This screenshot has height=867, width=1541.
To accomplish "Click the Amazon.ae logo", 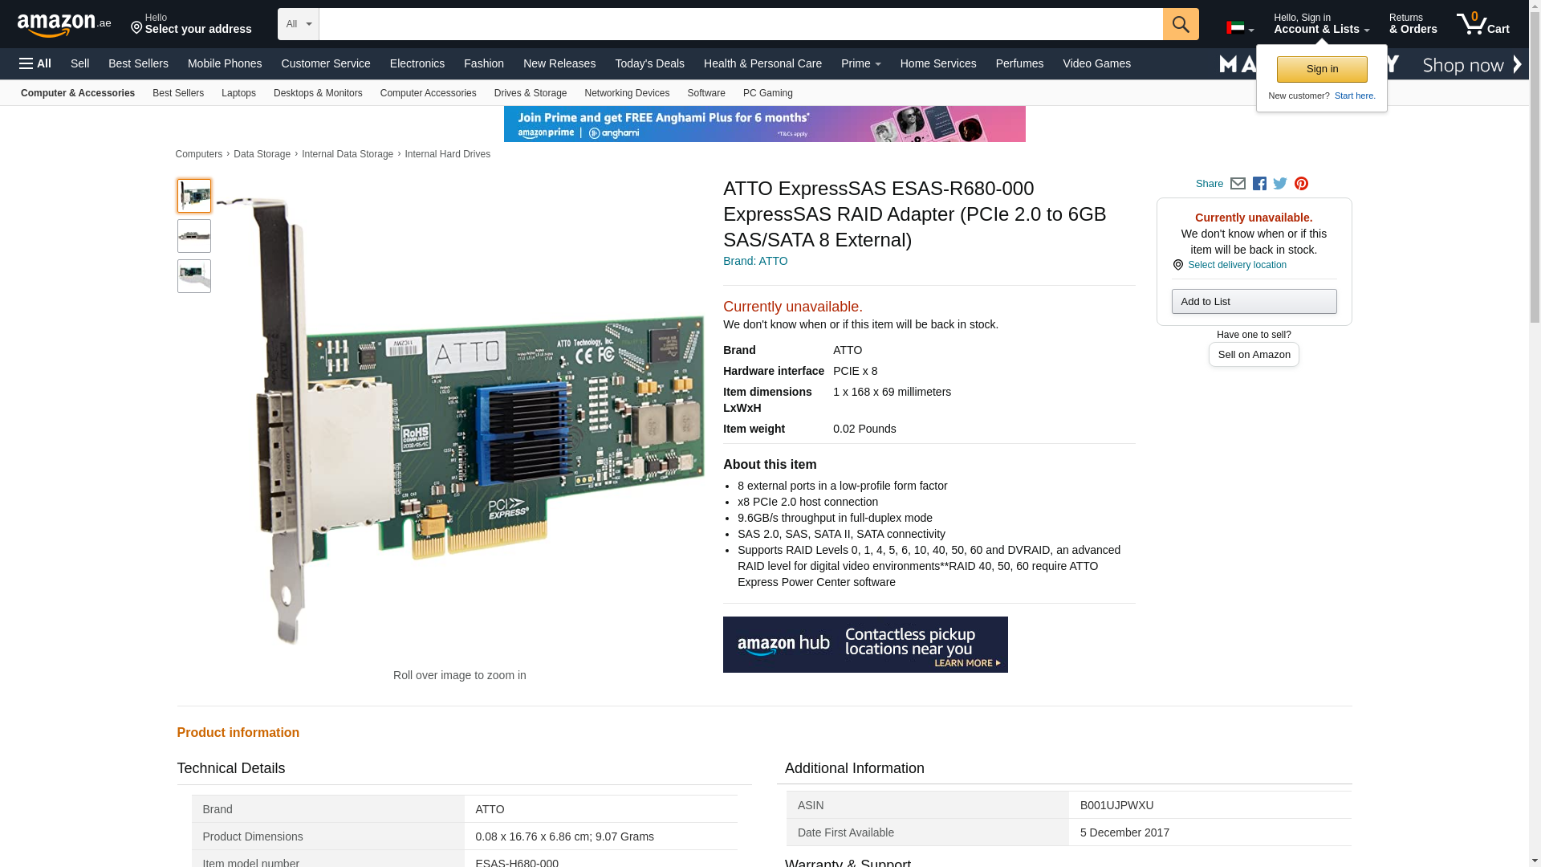I will pyautogui.click(x=63, y=25).
